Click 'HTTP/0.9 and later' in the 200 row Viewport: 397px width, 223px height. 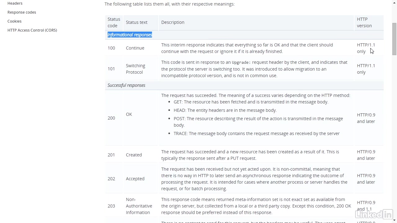(366, 118)
